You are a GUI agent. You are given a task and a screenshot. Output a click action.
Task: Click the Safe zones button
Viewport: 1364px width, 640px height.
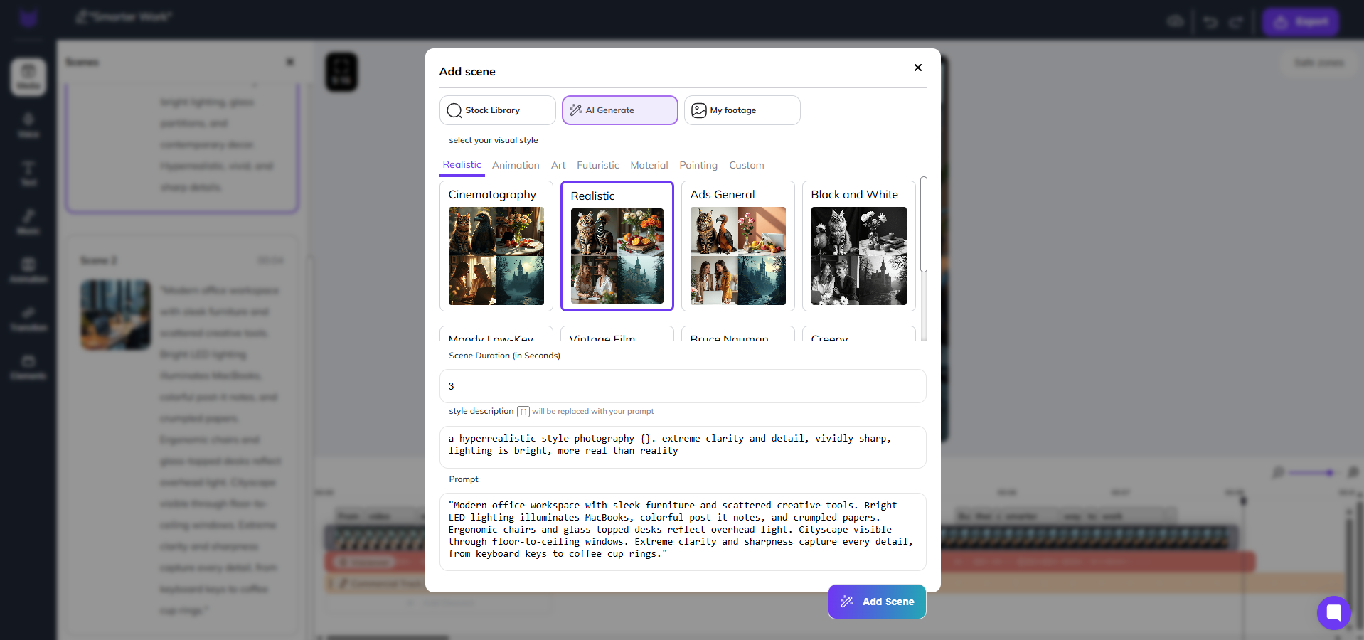tap(1319, 63)
